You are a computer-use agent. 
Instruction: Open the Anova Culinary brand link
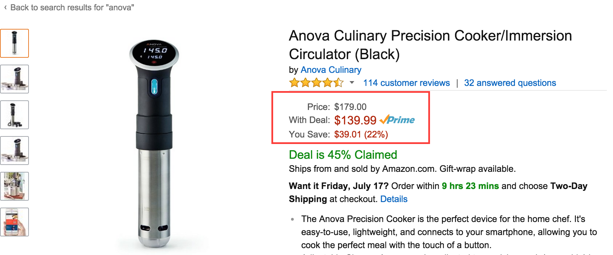click(x=331, y=70)
